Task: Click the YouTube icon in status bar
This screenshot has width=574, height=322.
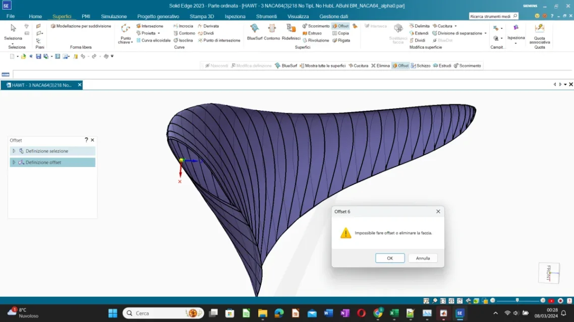Action: (551, 301)
